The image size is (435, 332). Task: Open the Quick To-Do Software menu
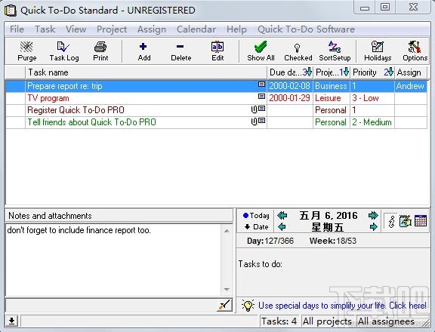tap(307, 29)
